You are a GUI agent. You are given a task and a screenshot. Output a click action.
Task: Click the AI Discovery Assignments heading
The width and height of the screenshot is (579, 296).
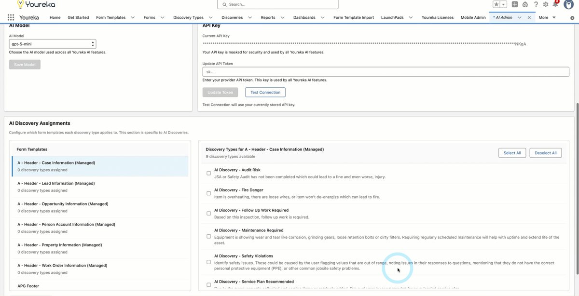click(40, 123)
